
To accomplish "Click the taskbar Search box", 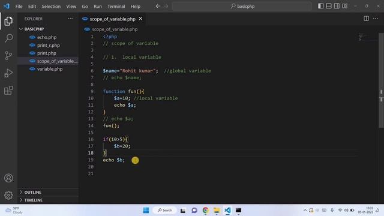I will 164,210.
